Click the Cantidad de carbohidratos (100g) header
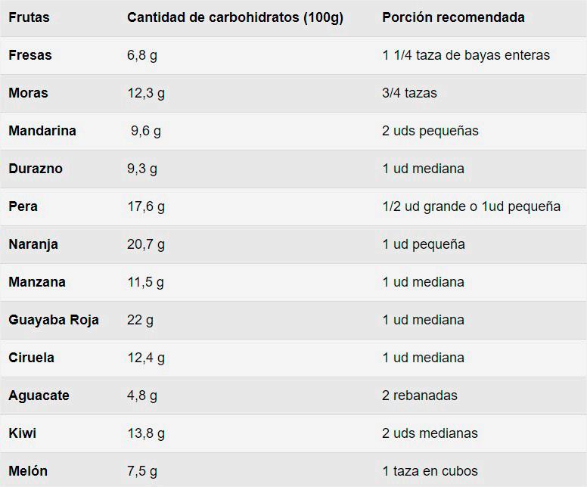Viewport: 587px width, 487px height. click(x=235, y=17)
